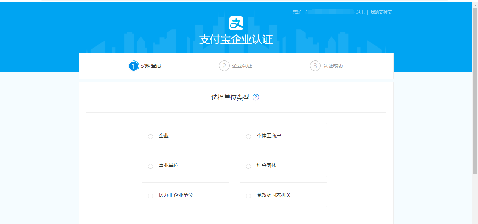Click the help question mark beside 选择单位类型
The image size is (478, 224).
pos(256,97)
